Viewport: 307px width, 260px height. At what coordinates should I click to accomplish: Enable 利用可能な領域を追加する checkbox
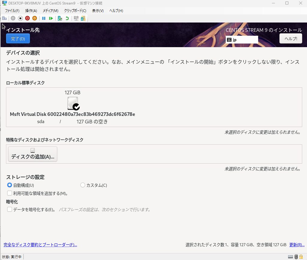point(10,193)
